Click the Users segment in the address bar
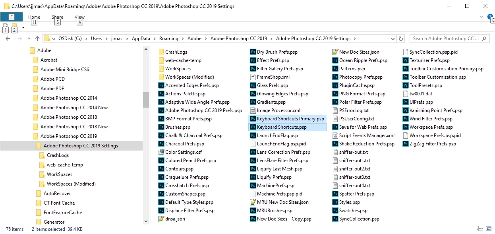Screen dimensions: 495x234 click(x=97, y=39)
